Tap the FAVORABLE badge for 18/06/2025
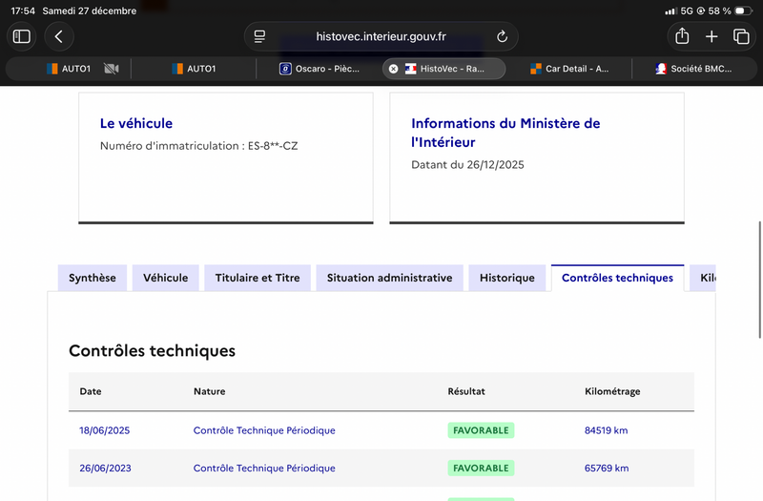 coord(481,430)
